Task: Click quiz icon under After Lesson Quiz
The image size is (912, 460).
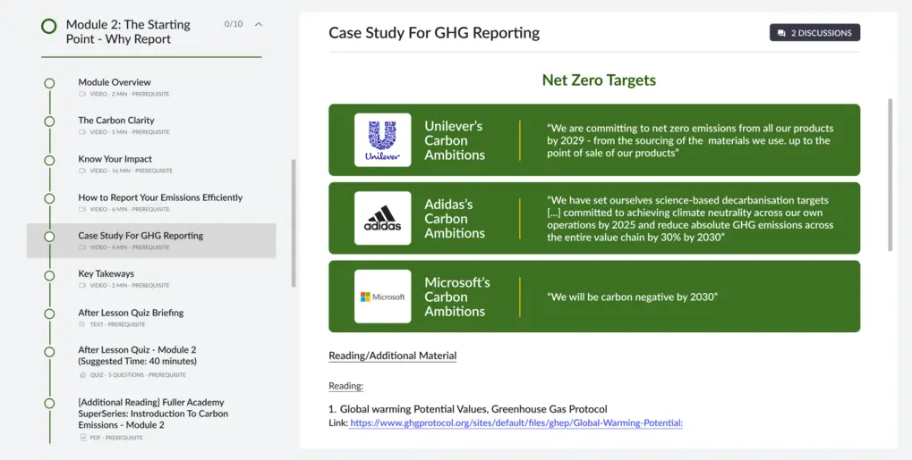Action: 82,375
